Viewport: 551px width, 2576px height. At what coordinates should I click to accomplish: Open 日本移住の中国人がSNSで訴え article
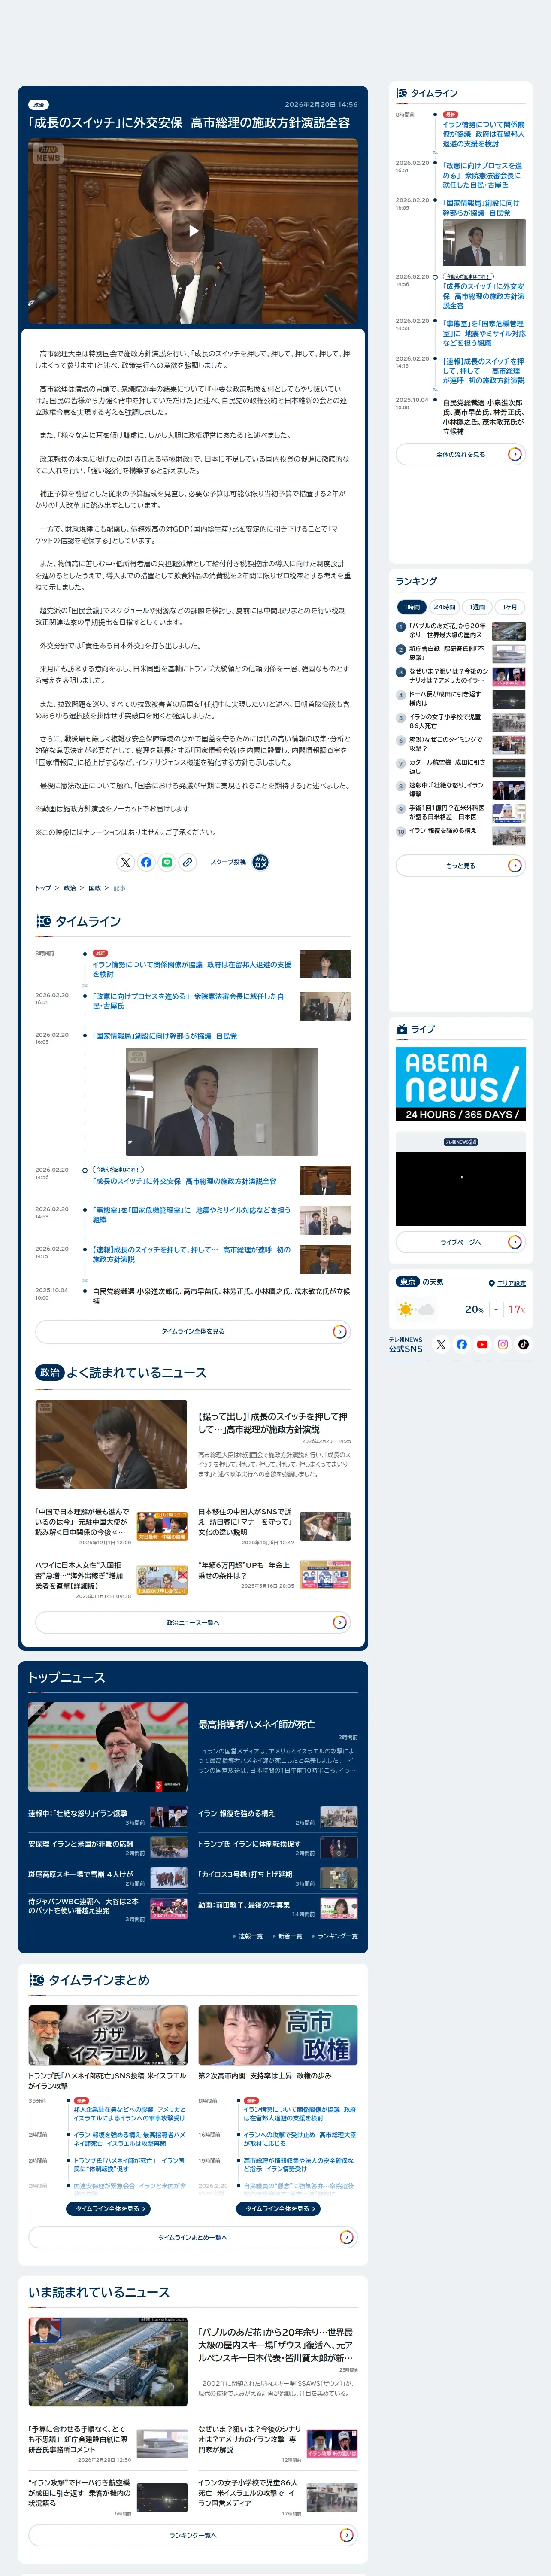click(x=246, y=1522)
